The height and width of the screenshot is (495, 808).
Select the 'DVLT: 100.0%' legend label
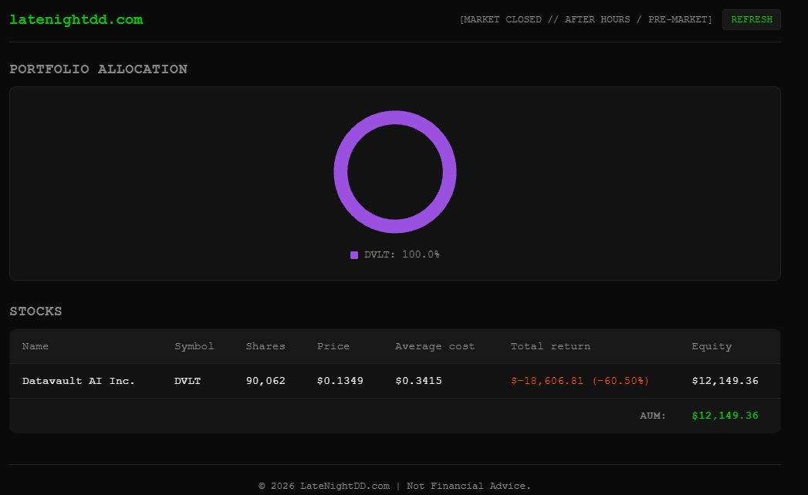point(402,254)
